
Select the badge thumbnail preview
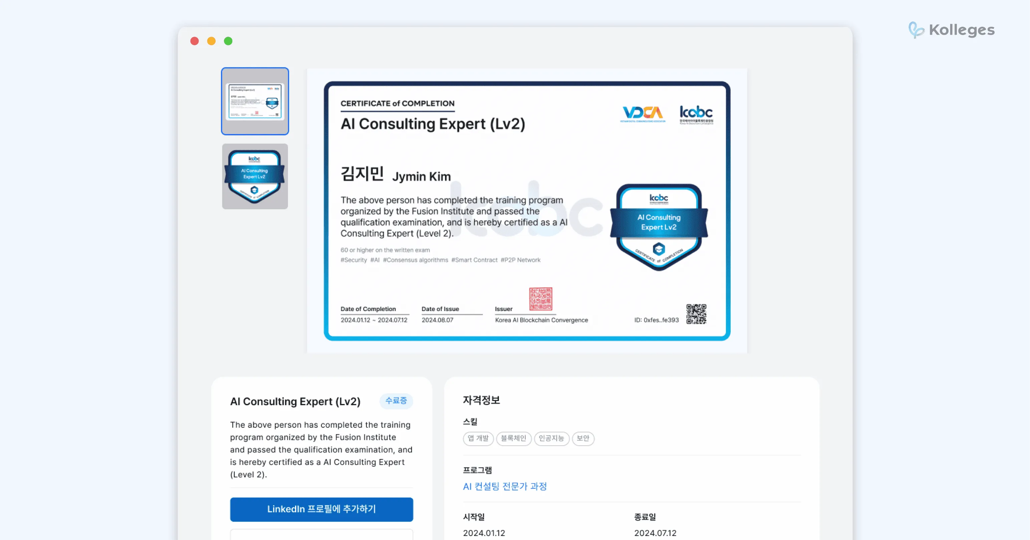coord(255,176)
